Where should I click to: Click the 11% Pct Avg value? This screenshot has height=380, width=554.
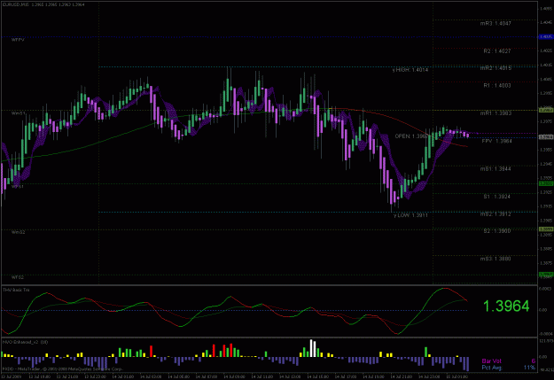click(x=529, y=368)
